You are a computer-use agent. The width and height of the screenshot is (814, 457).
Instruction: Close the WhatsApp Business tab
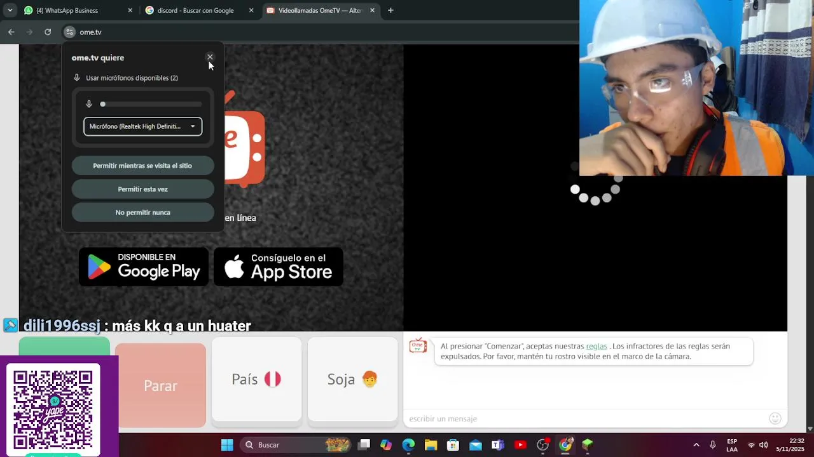point(130,10)
